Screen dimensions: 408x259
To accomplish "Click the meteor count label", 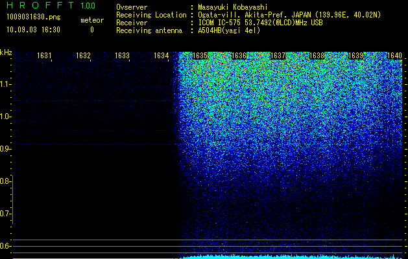I will (92, 20).
